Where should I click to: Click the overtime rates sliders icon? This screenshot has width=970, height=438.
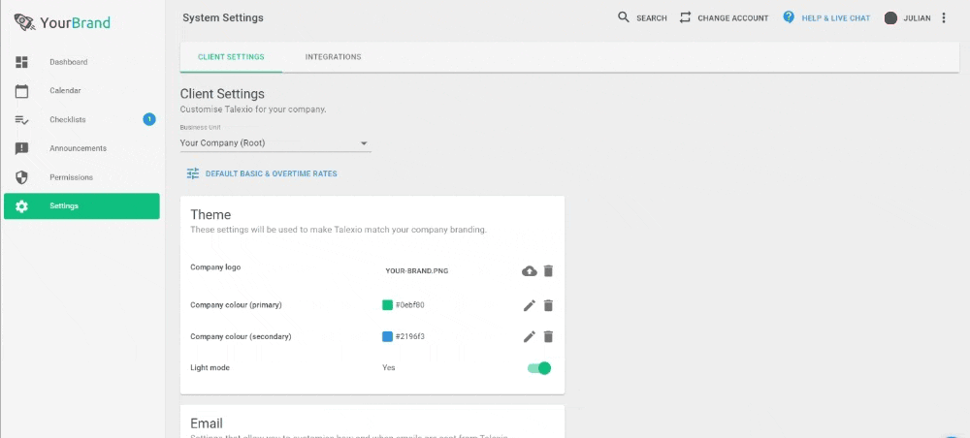[x=193, y=173]
